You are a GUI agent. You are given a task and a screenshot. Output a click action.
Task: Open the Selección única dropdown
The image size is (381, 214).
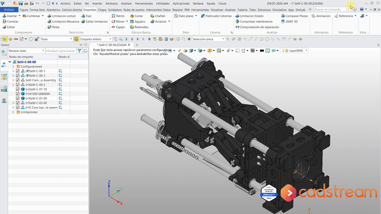click(x=208, y=39)
